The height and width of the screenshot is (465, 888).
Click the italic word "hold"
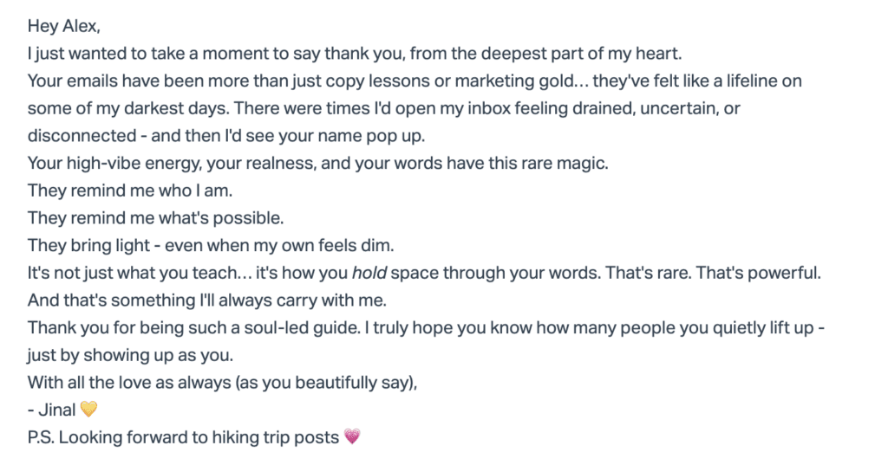pos(369,273)
